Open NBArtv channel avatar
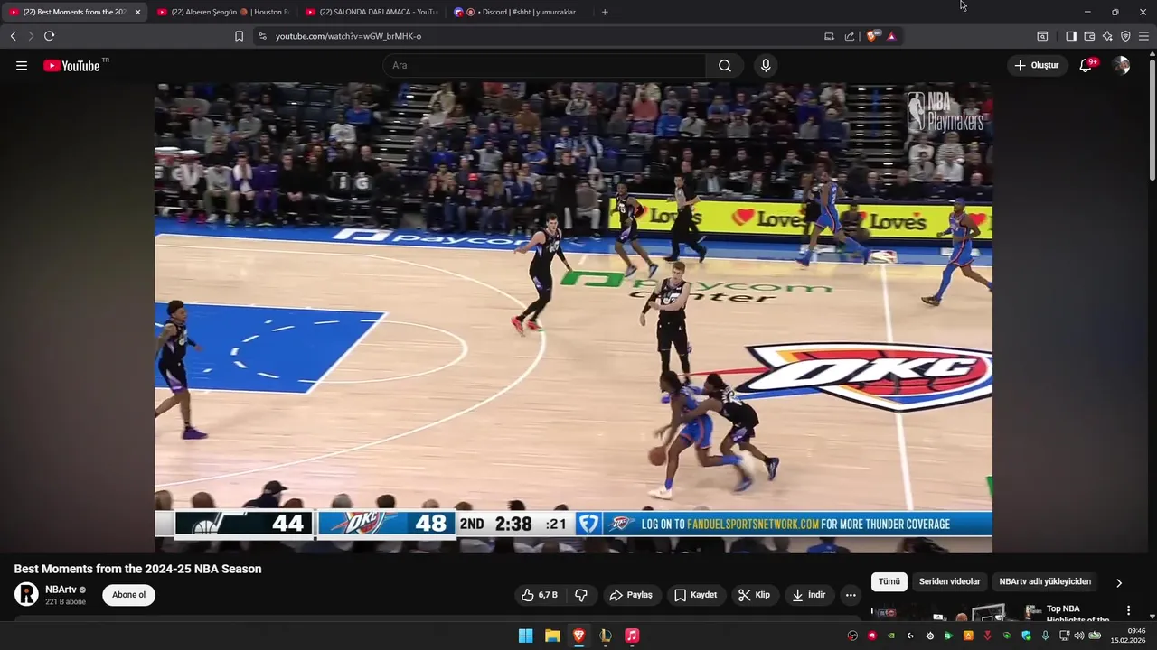Screen dimensions: 1157x650 26,594
